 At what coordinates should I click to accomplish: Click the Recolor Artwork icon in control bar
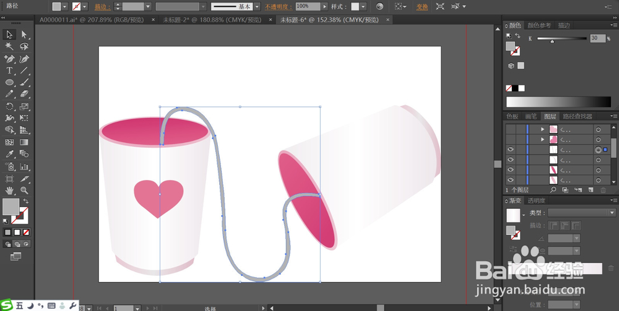(x=379, y=7)
